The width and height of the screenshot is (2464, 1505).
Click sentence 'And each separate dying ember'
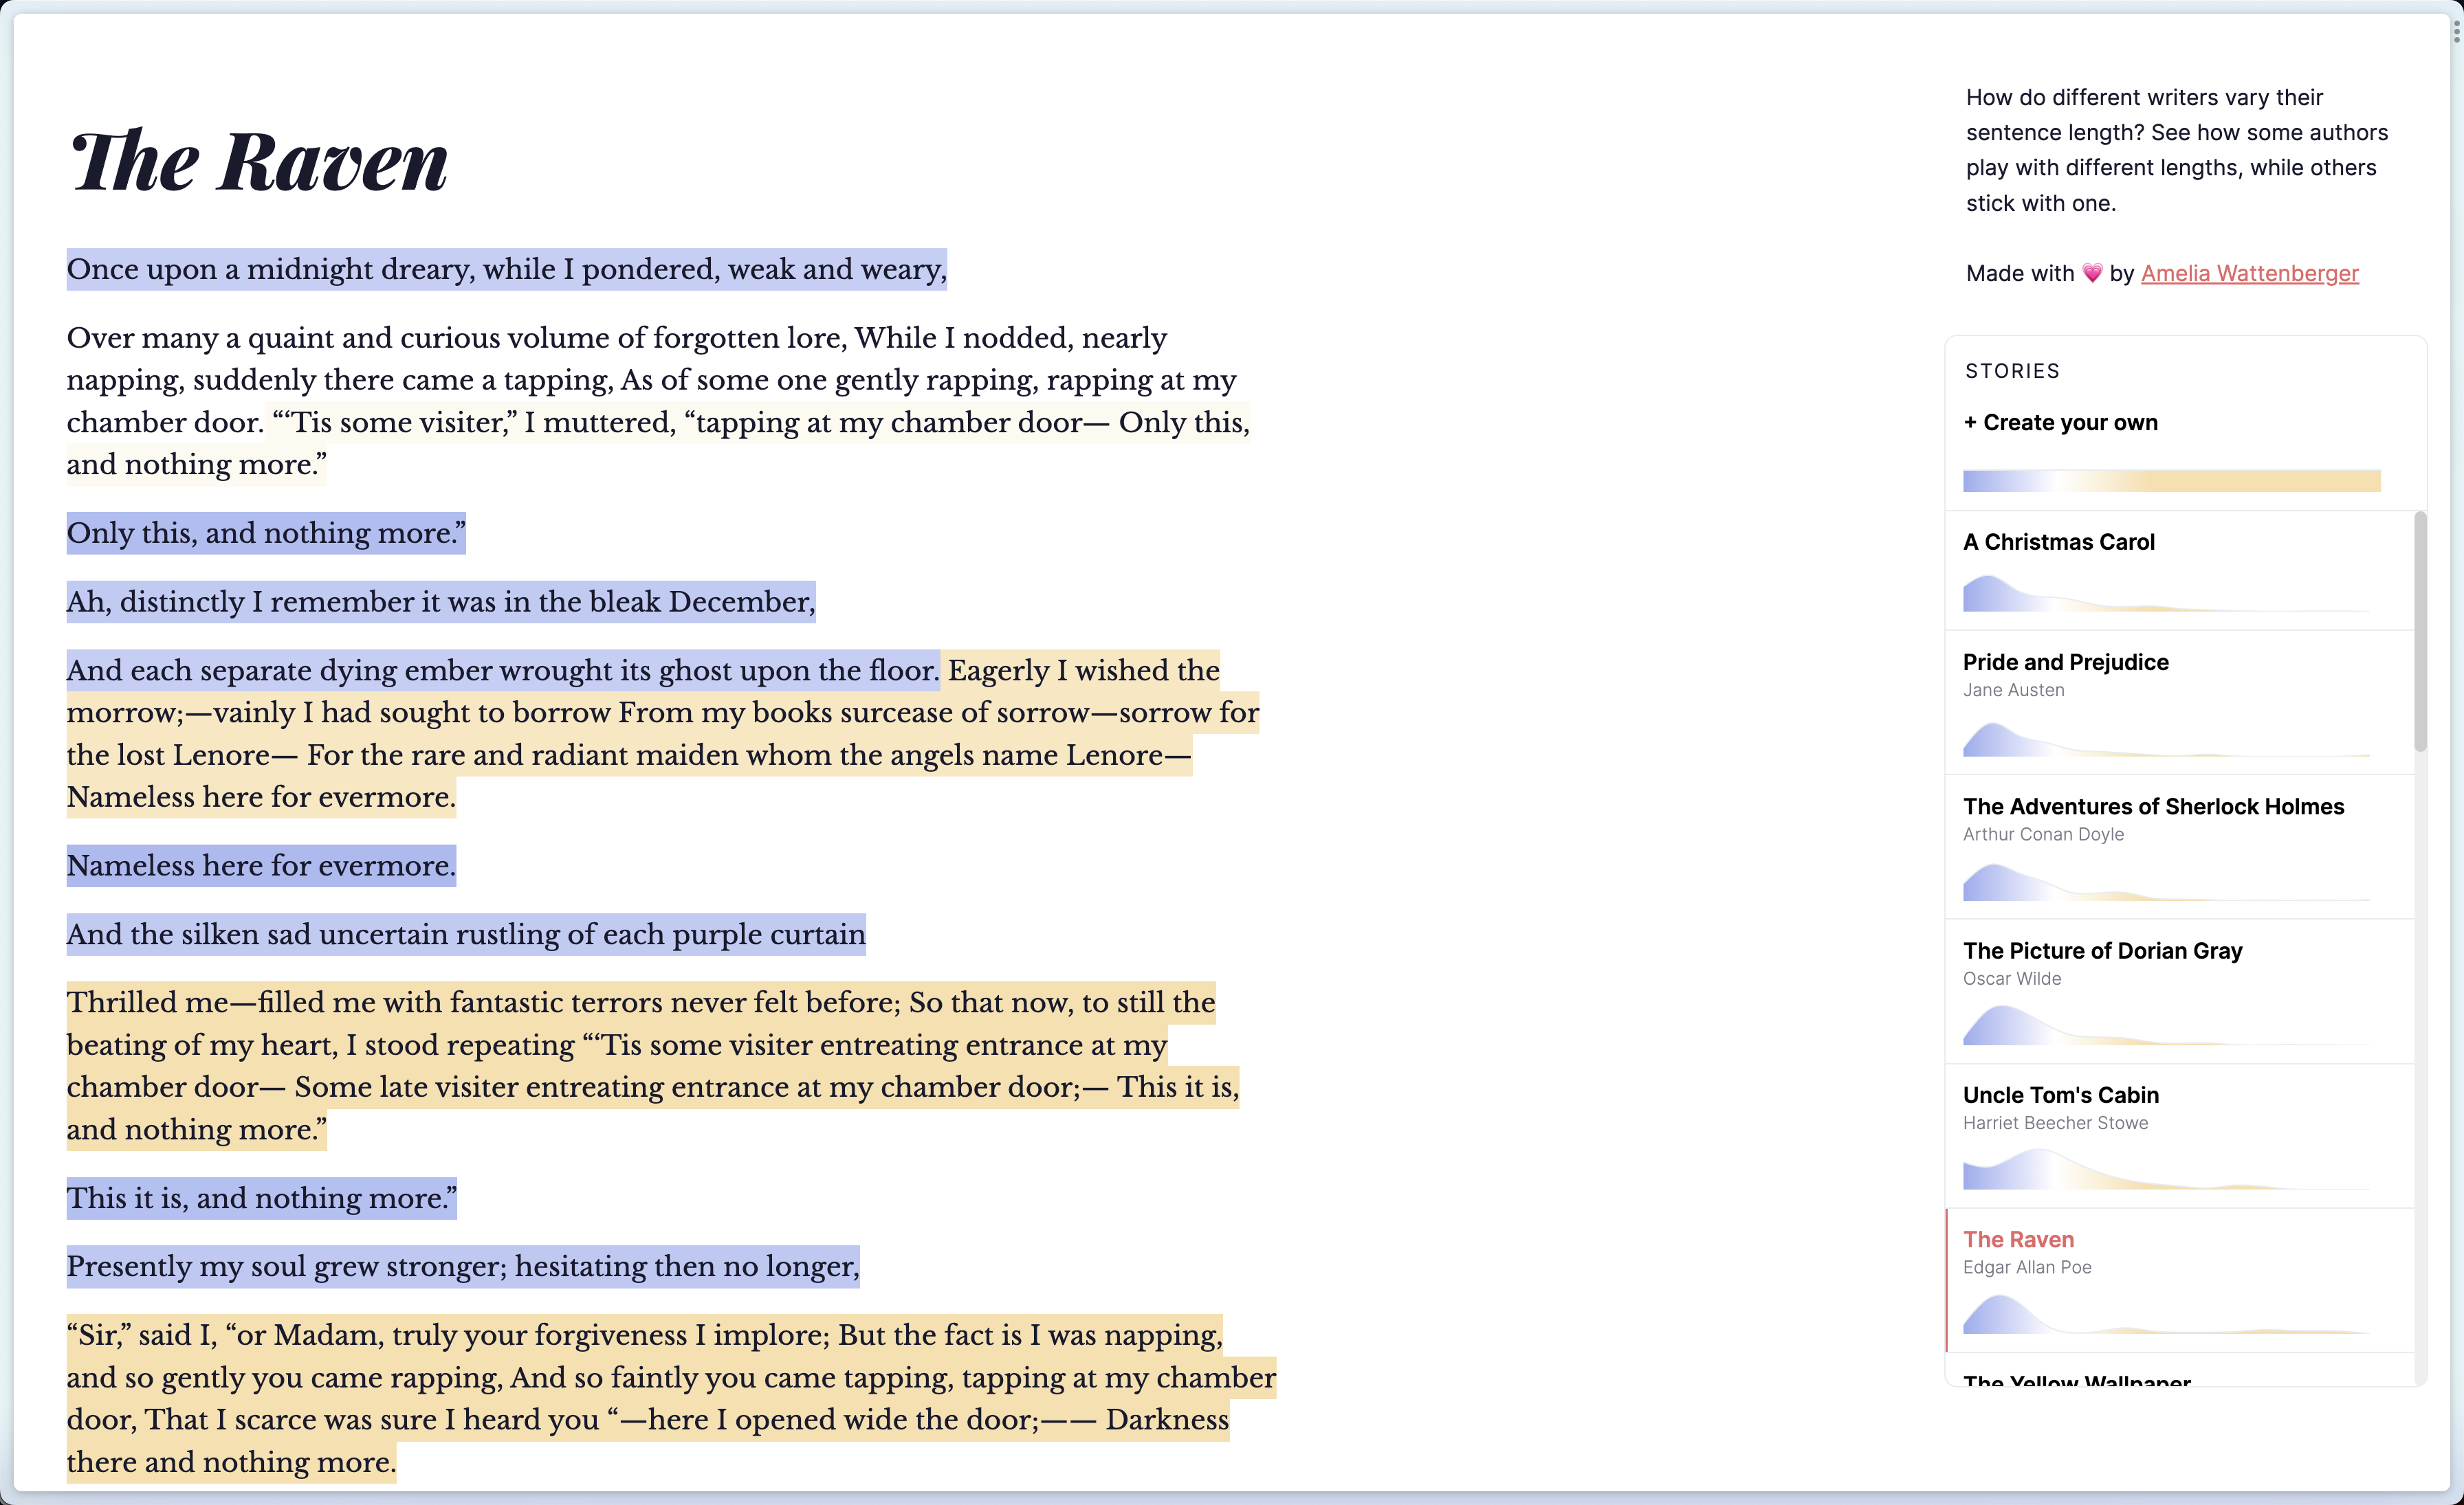coord(503,671)
